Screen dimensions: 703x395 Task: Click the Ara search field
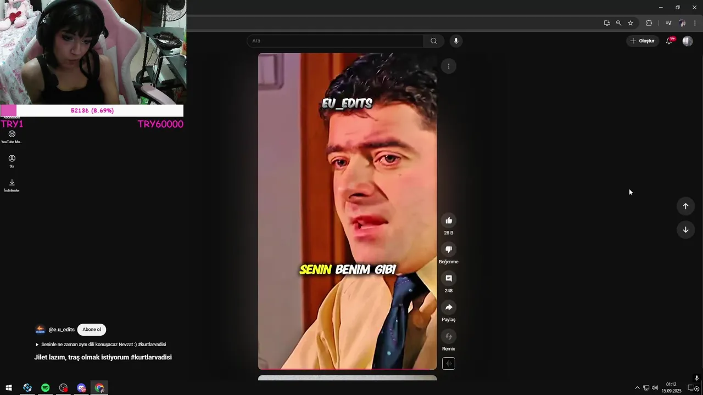coord(335,41)
